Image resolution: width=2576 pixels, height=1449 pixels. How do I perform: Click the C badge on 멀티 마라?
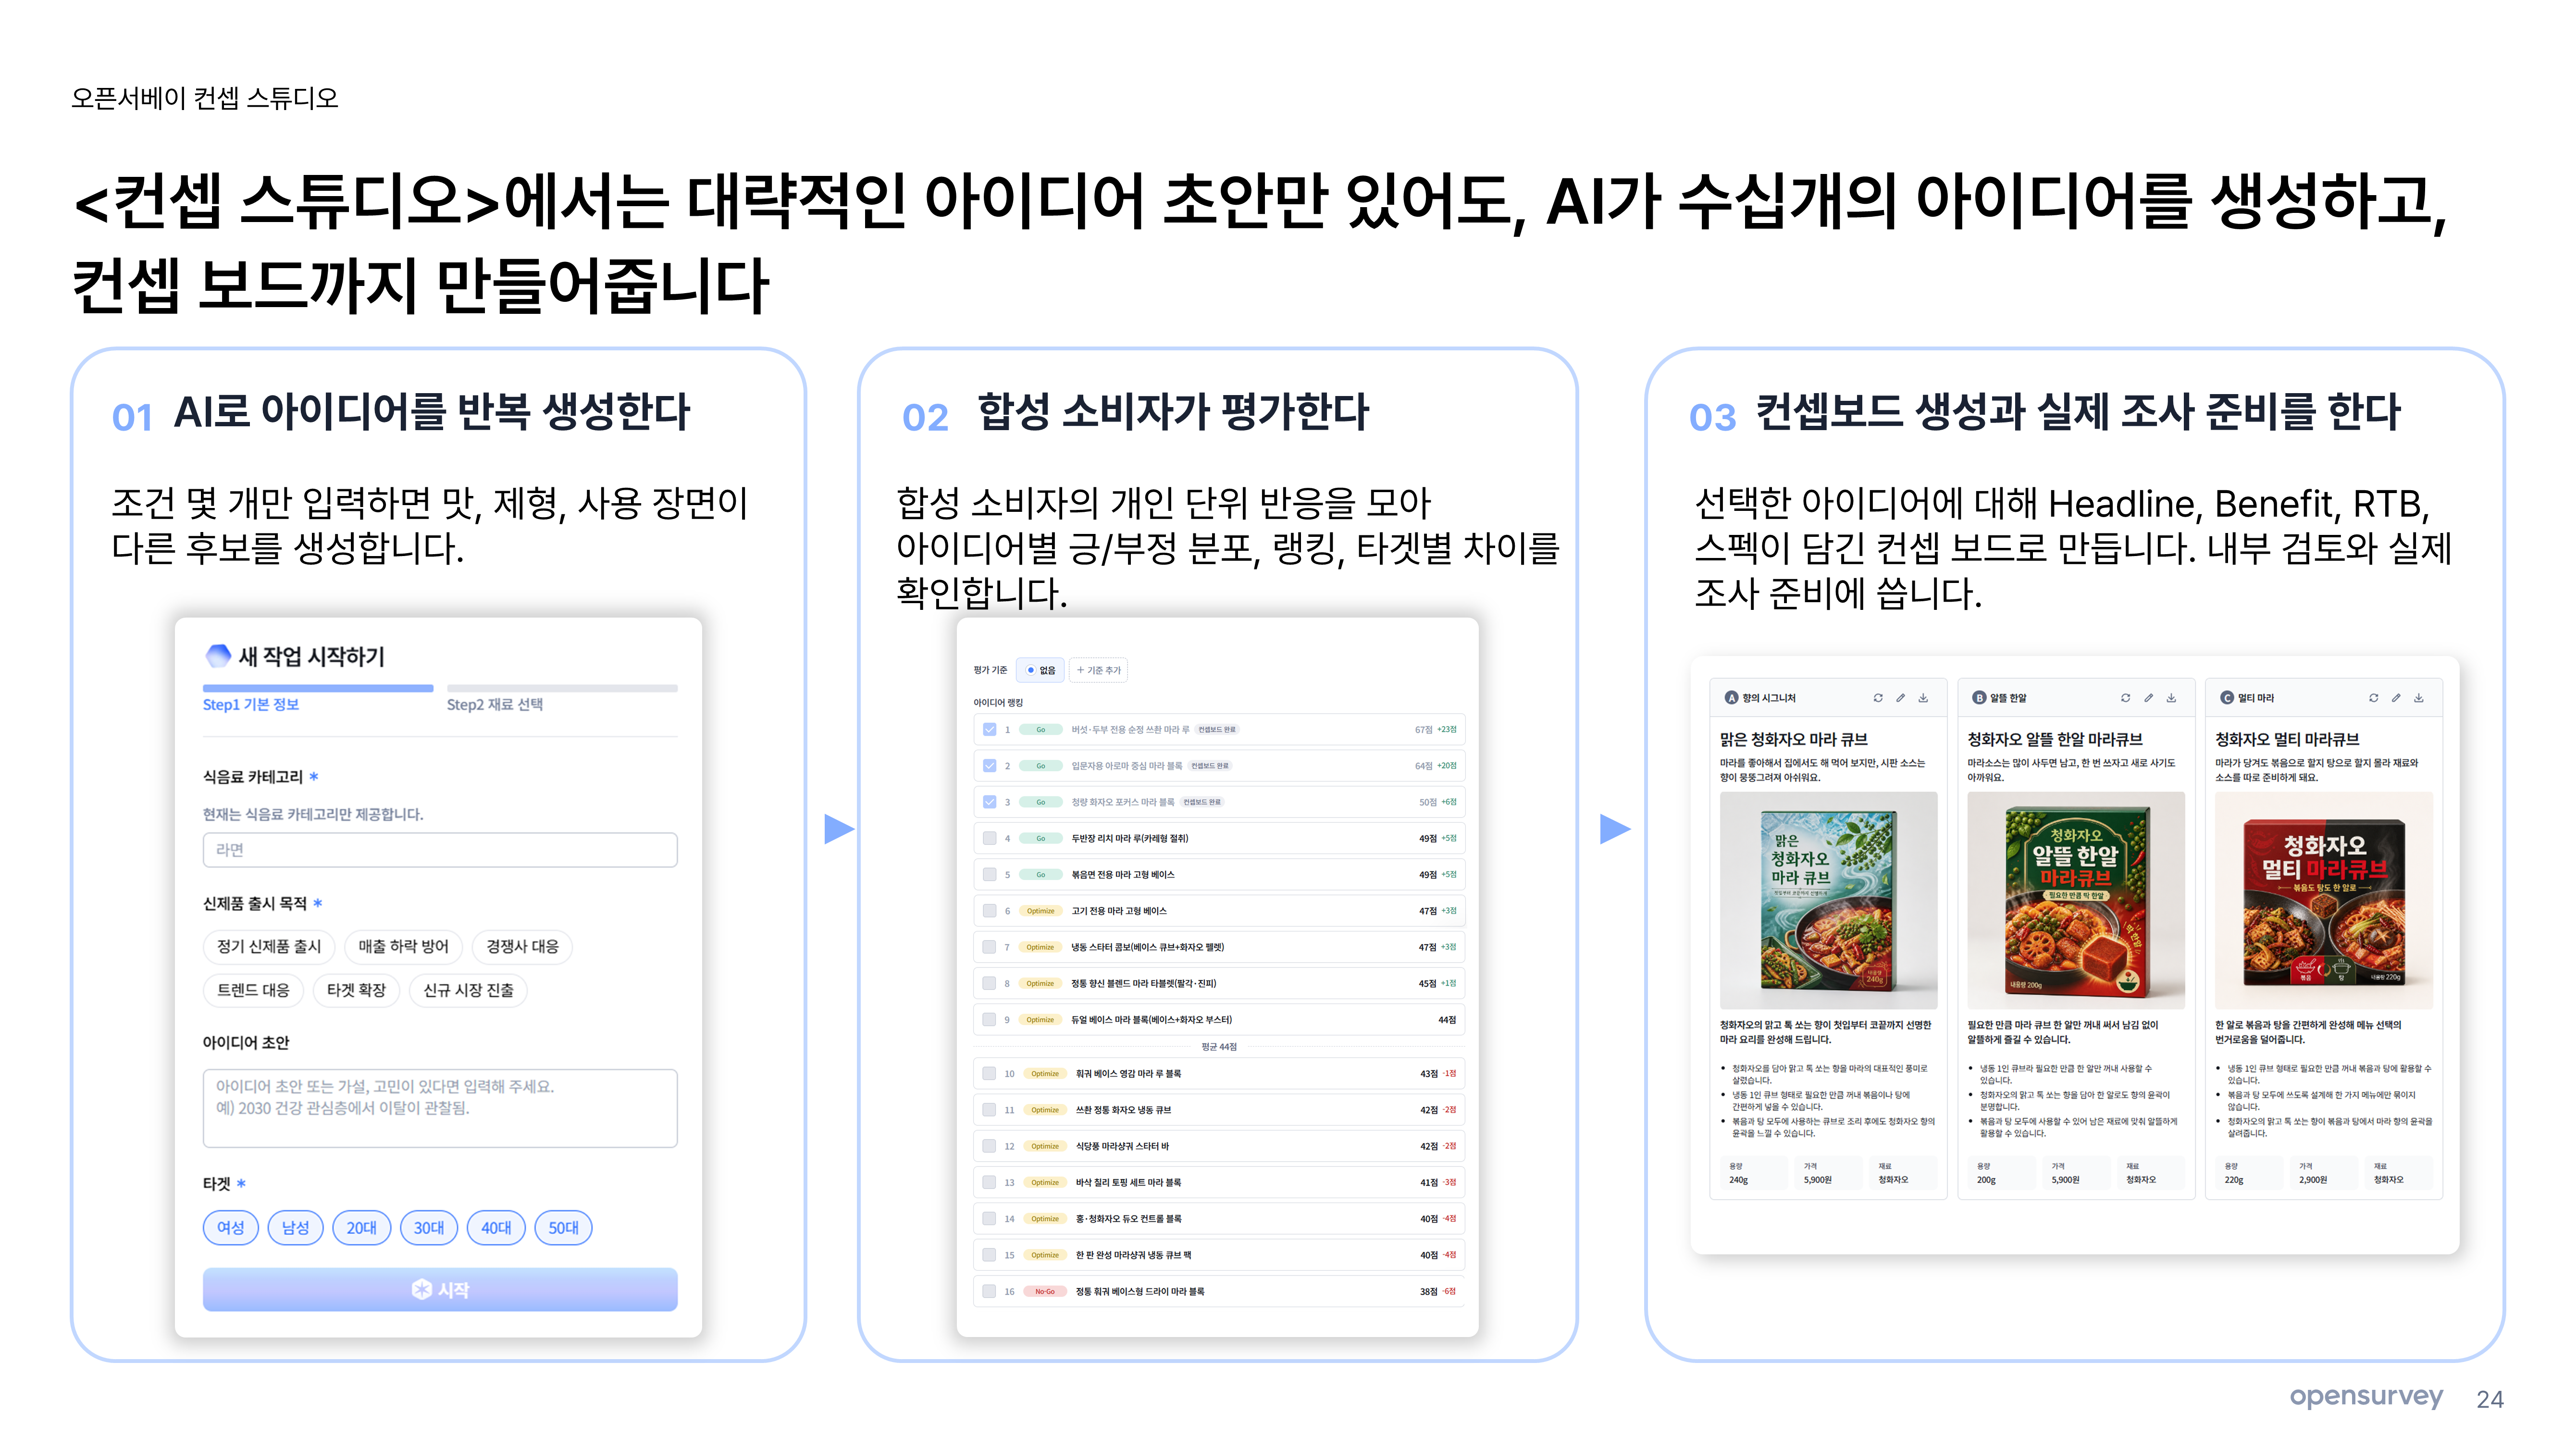point(2226,698)
